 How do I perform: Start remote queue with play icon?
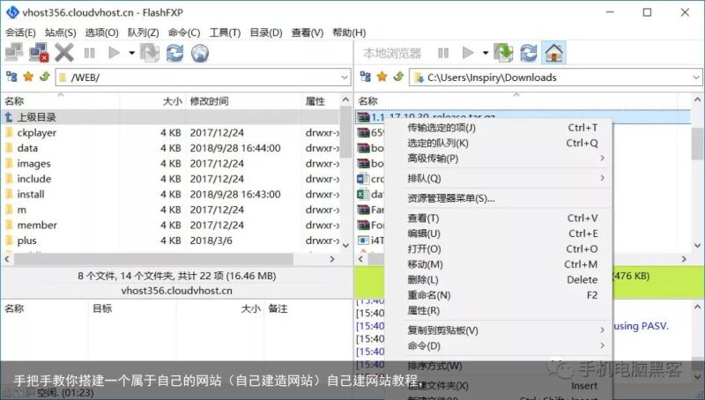coord(115,53)
